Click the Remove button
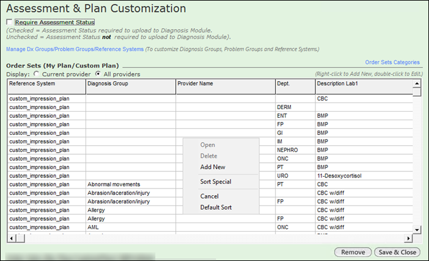Screen dimensions: 429x261 (353, 252)
